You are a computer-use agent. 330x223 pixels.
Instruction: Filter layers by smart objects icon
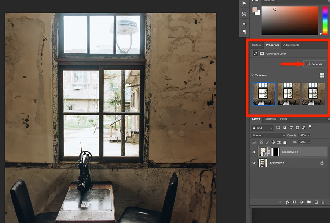pos(304,128)
